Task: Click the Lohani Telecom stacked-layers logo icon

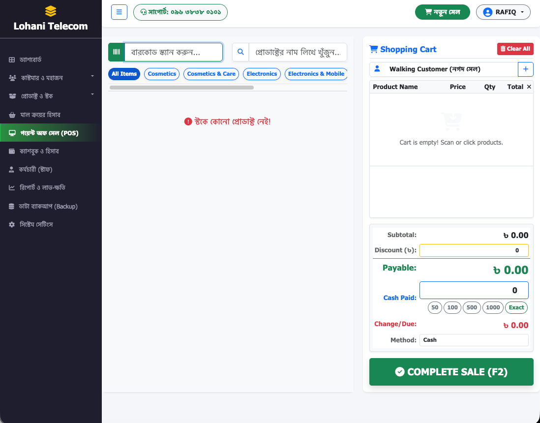Action: point(51,11)
